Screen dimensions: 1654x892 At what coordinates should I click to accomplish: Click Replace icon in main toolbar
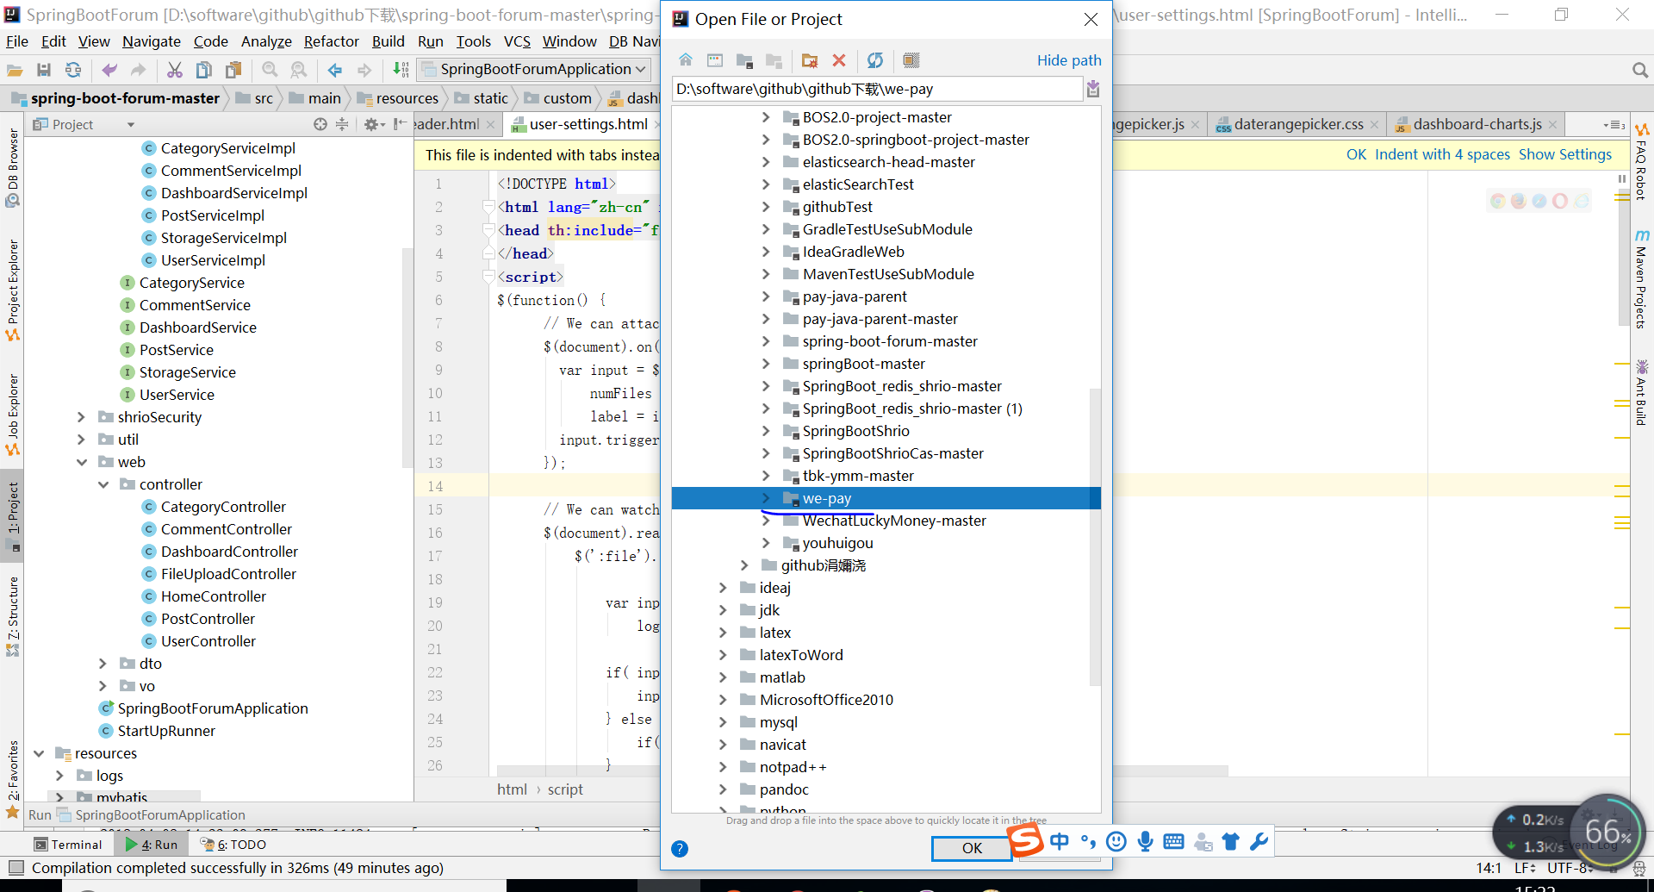(299, 70)
